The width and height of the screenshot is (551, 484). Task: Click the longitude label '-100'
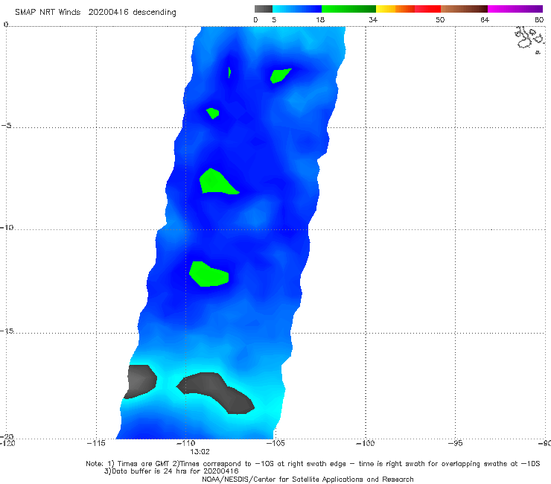pos(365,443)
